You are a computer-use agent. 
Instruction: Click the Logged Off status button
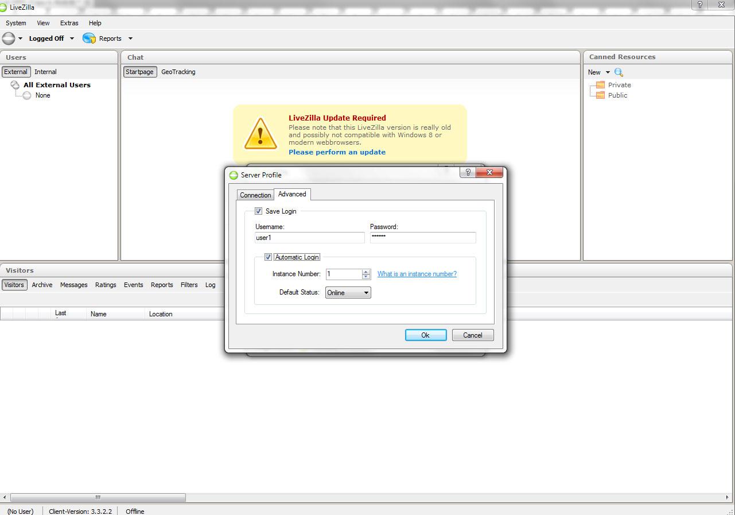coord(46,38)
